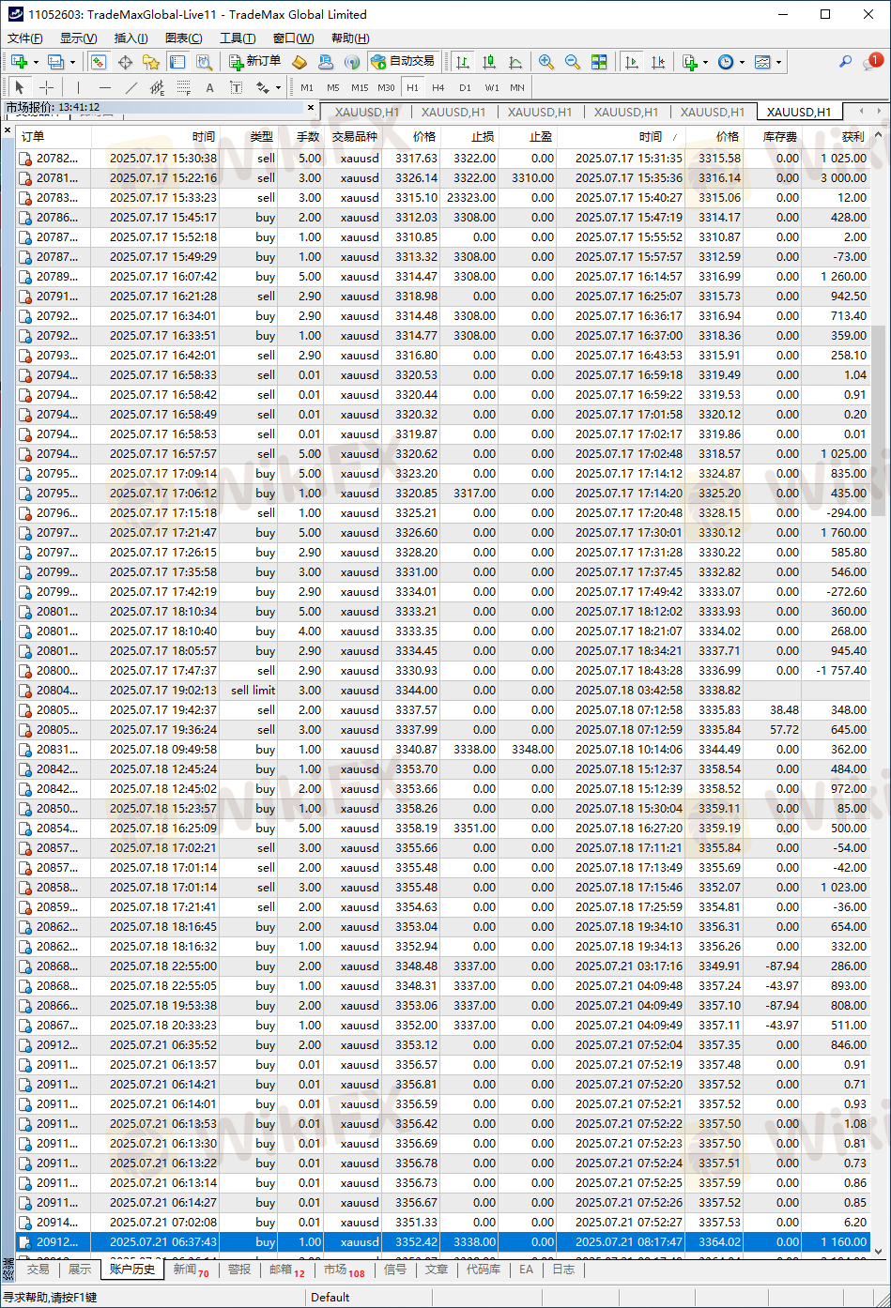Select the -1 757.40 profit cell
Viewport: 891px width, 1308px height.
(835, 670)
